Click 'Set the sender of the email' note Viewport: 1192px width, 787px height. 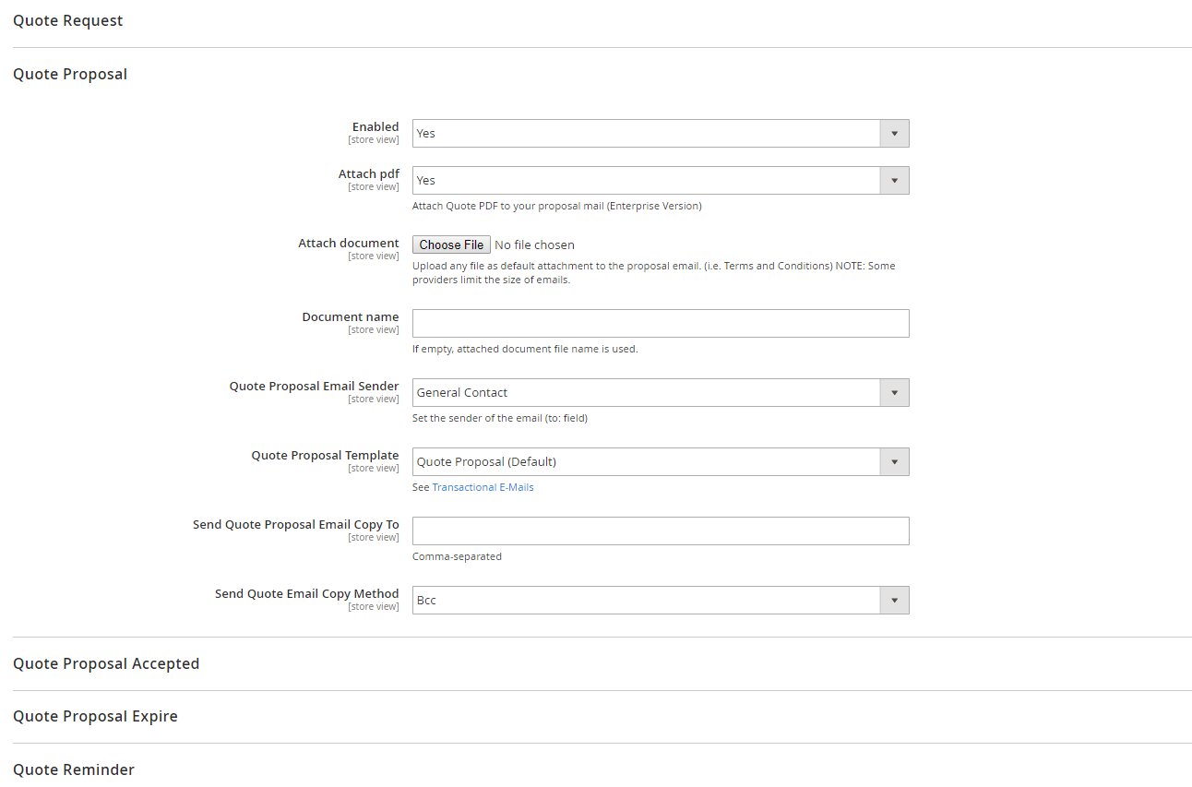500,418
